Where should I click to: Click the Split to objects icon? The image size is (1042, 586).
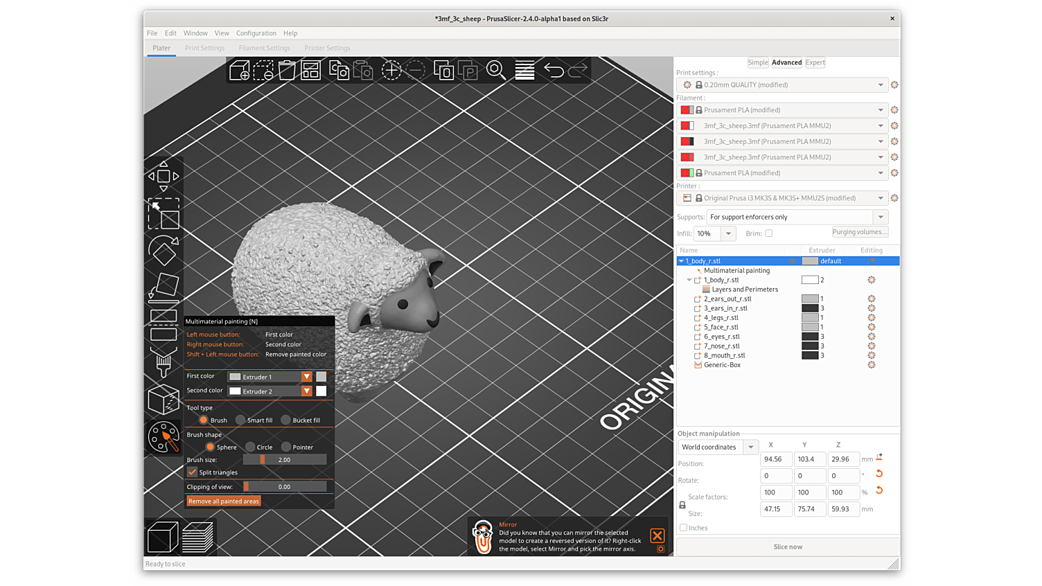click(443, 70)
